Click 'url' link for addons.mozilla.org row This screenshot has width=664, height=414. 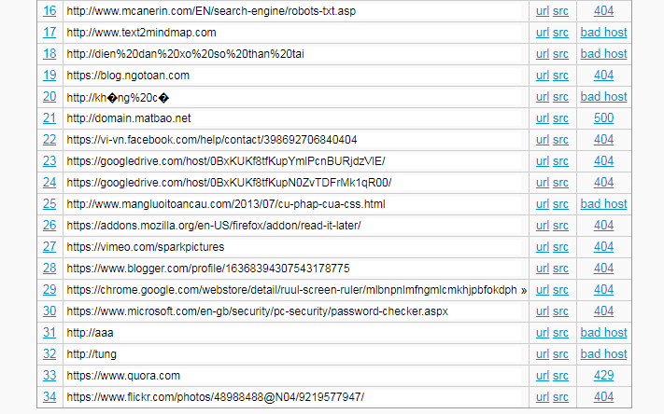543,226
